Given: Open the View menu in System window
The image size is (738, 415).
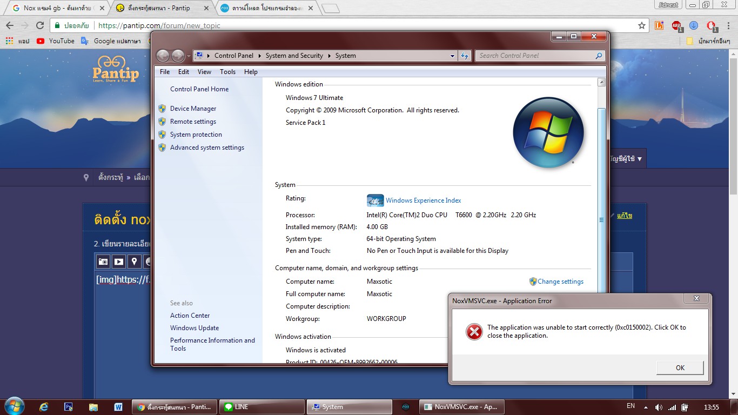Looking at the screenshot, I should (204, 72).
